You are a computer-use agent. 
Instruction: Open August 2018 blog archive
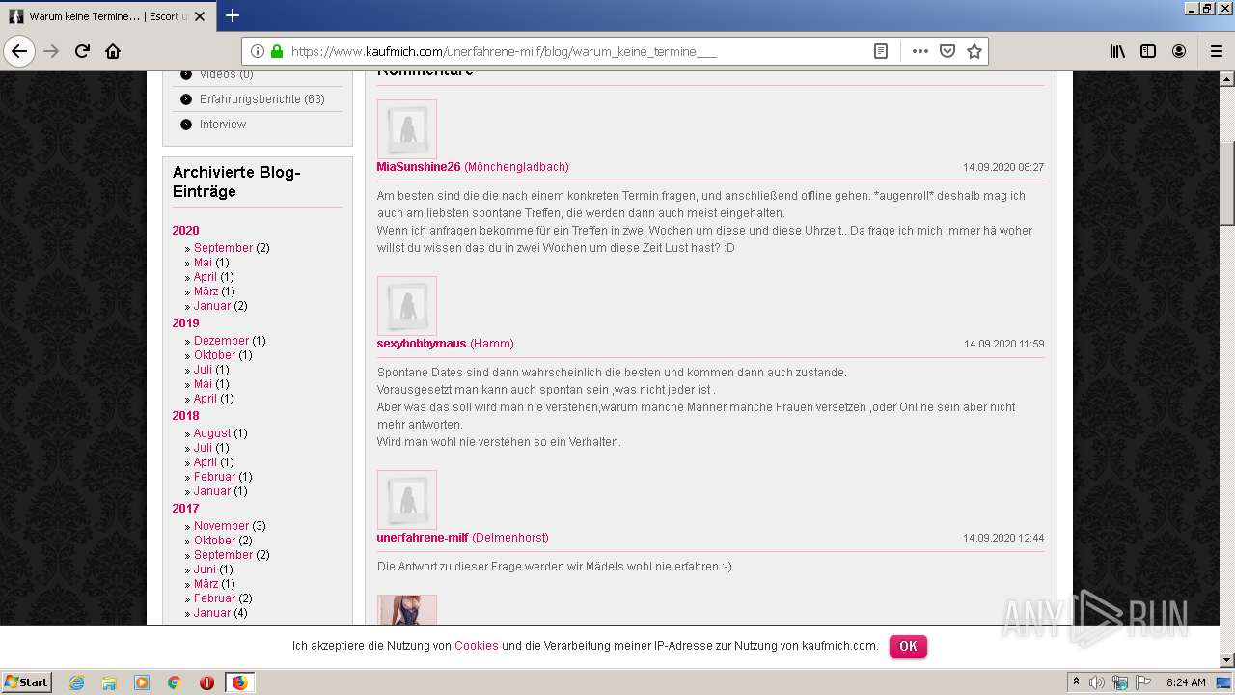[x=212, y=433]
